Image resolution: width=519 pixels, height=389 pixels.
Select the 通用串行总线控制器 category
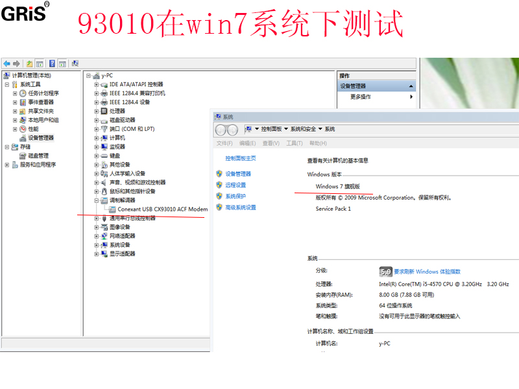pos(132,218)
